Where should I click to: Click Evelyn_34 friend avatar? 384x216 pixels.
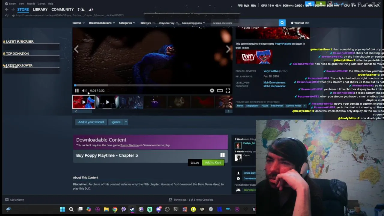tap(238, 145)
